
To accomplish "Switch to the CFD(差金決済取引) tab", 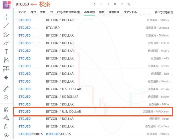I will [69, 12].
